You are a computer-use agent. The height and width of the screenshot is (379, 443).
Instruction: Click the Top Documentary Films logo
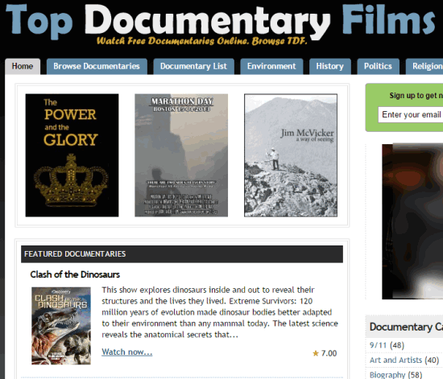click(x=221, y=24)
